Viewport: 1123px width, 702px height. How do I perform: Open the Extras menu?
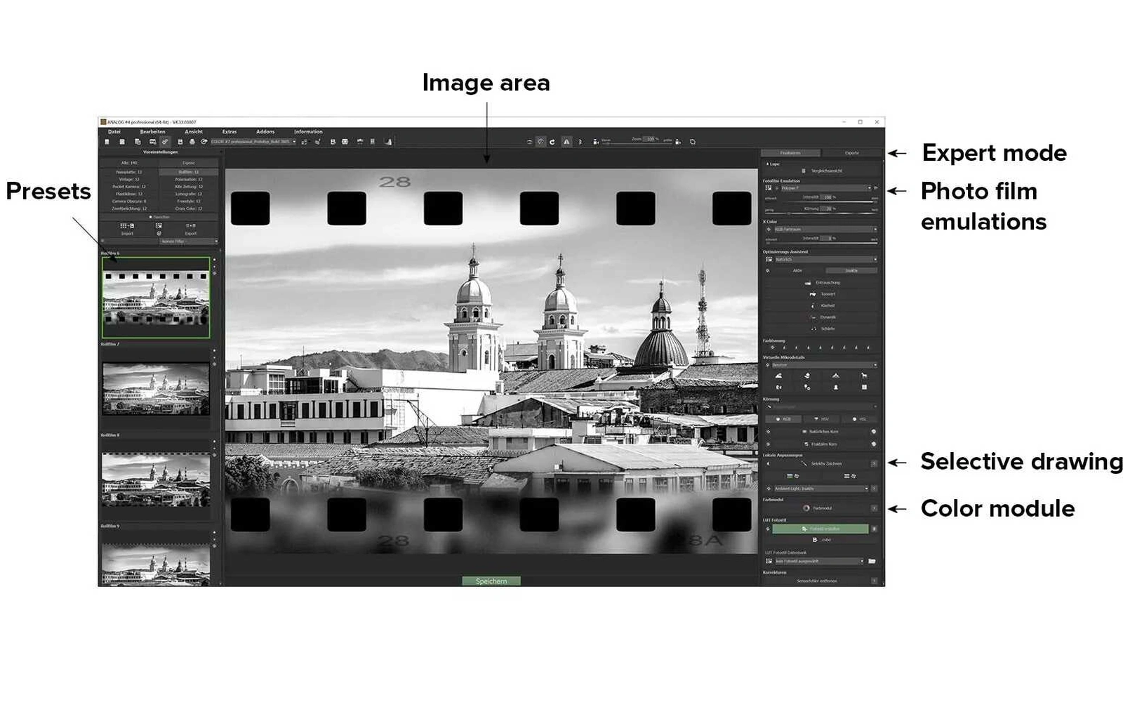tap(230, 132)
